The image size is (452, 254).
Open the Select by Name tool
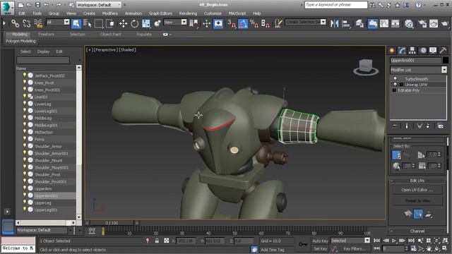tap(88, 23)
